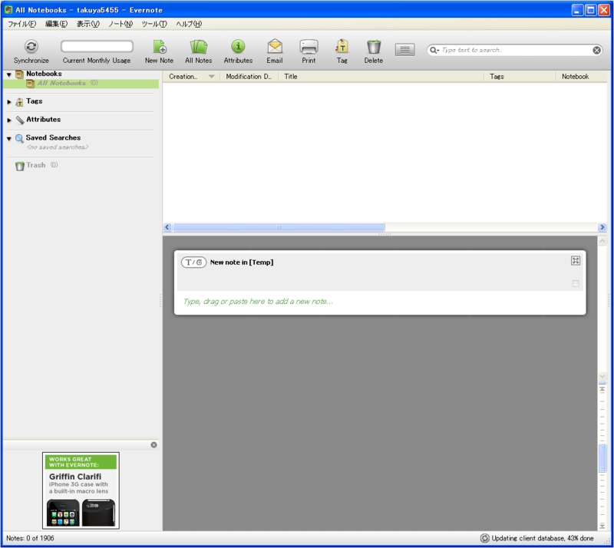614x548 pixels.
Task: Click the Evernote icon in the title bar
Action: (x=8, y=9)
